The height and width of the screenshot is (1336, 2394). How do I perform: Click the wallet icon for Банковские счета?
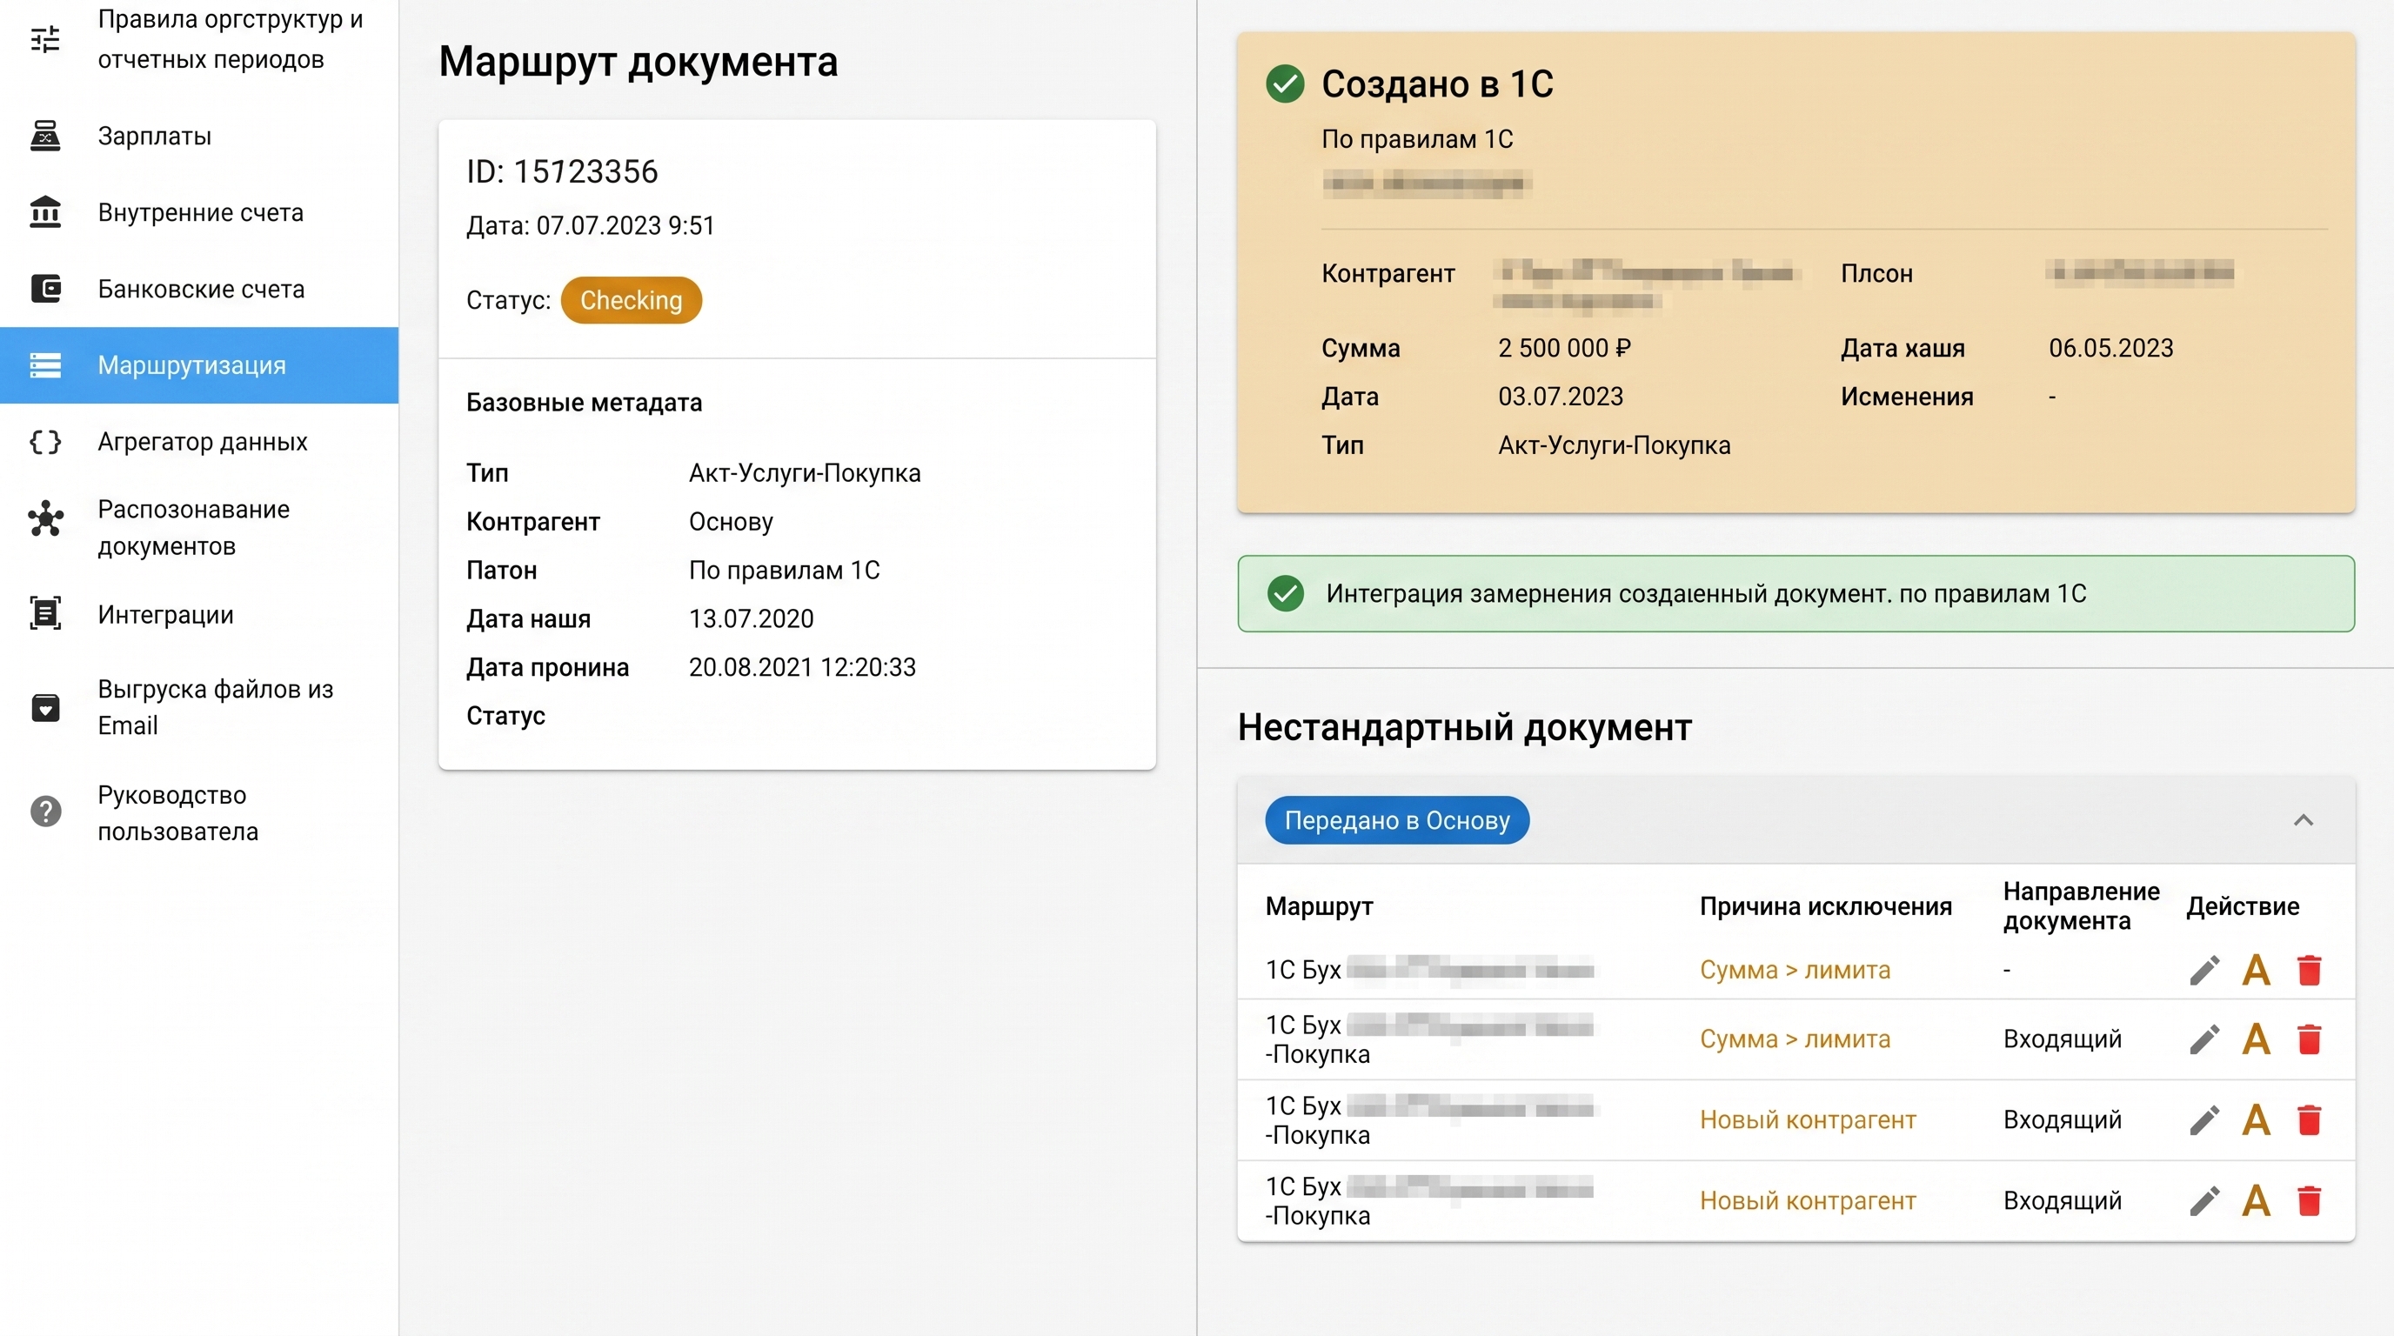click(44, 288)
